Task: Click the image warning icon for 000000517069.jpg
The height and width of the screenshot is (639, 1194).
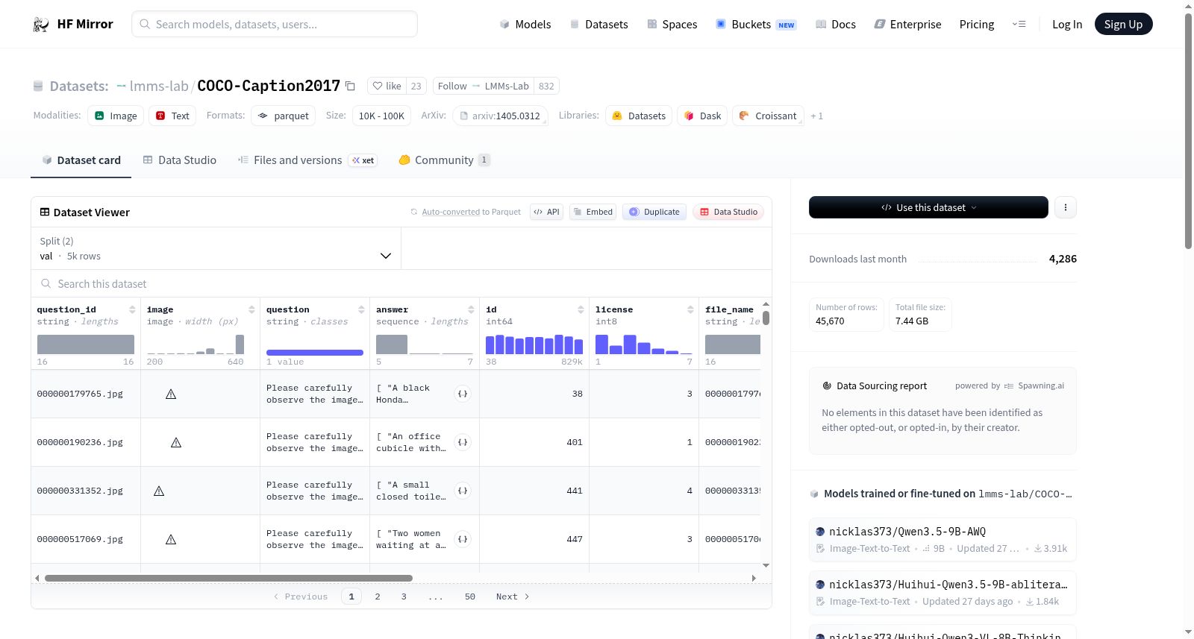Action: [171, 539]
